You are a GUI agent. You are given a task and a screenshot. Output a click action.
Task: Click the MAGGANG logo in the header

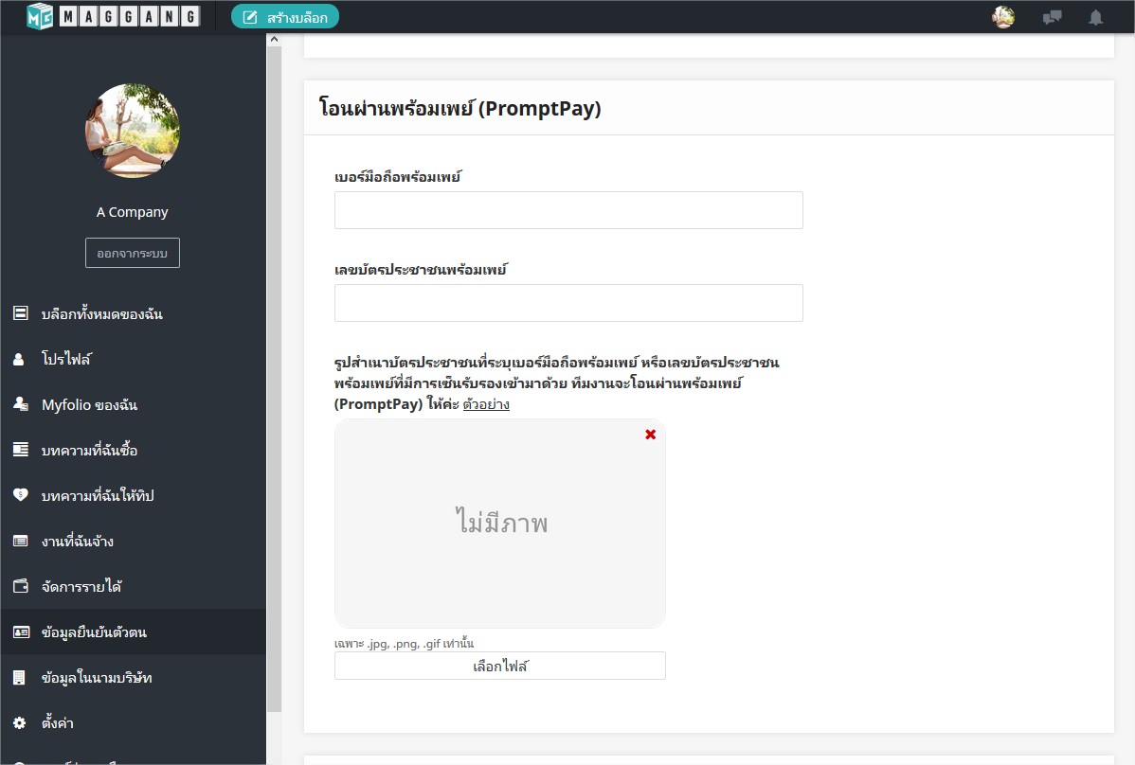pyautogui.click(x=113, y=16)
